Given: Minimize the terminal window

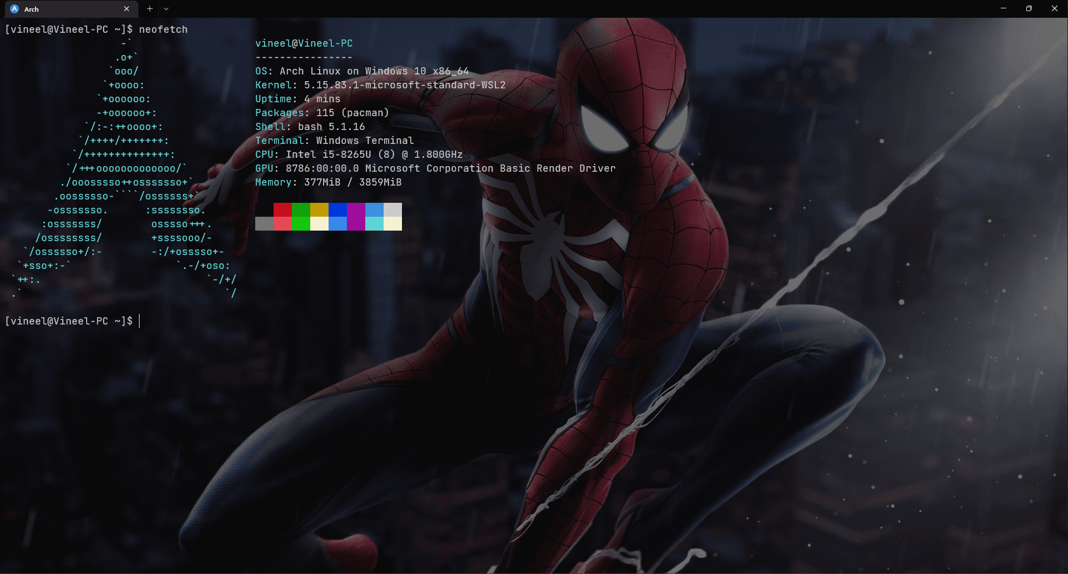Looking at the screenshot, I should pos(1004,8).
